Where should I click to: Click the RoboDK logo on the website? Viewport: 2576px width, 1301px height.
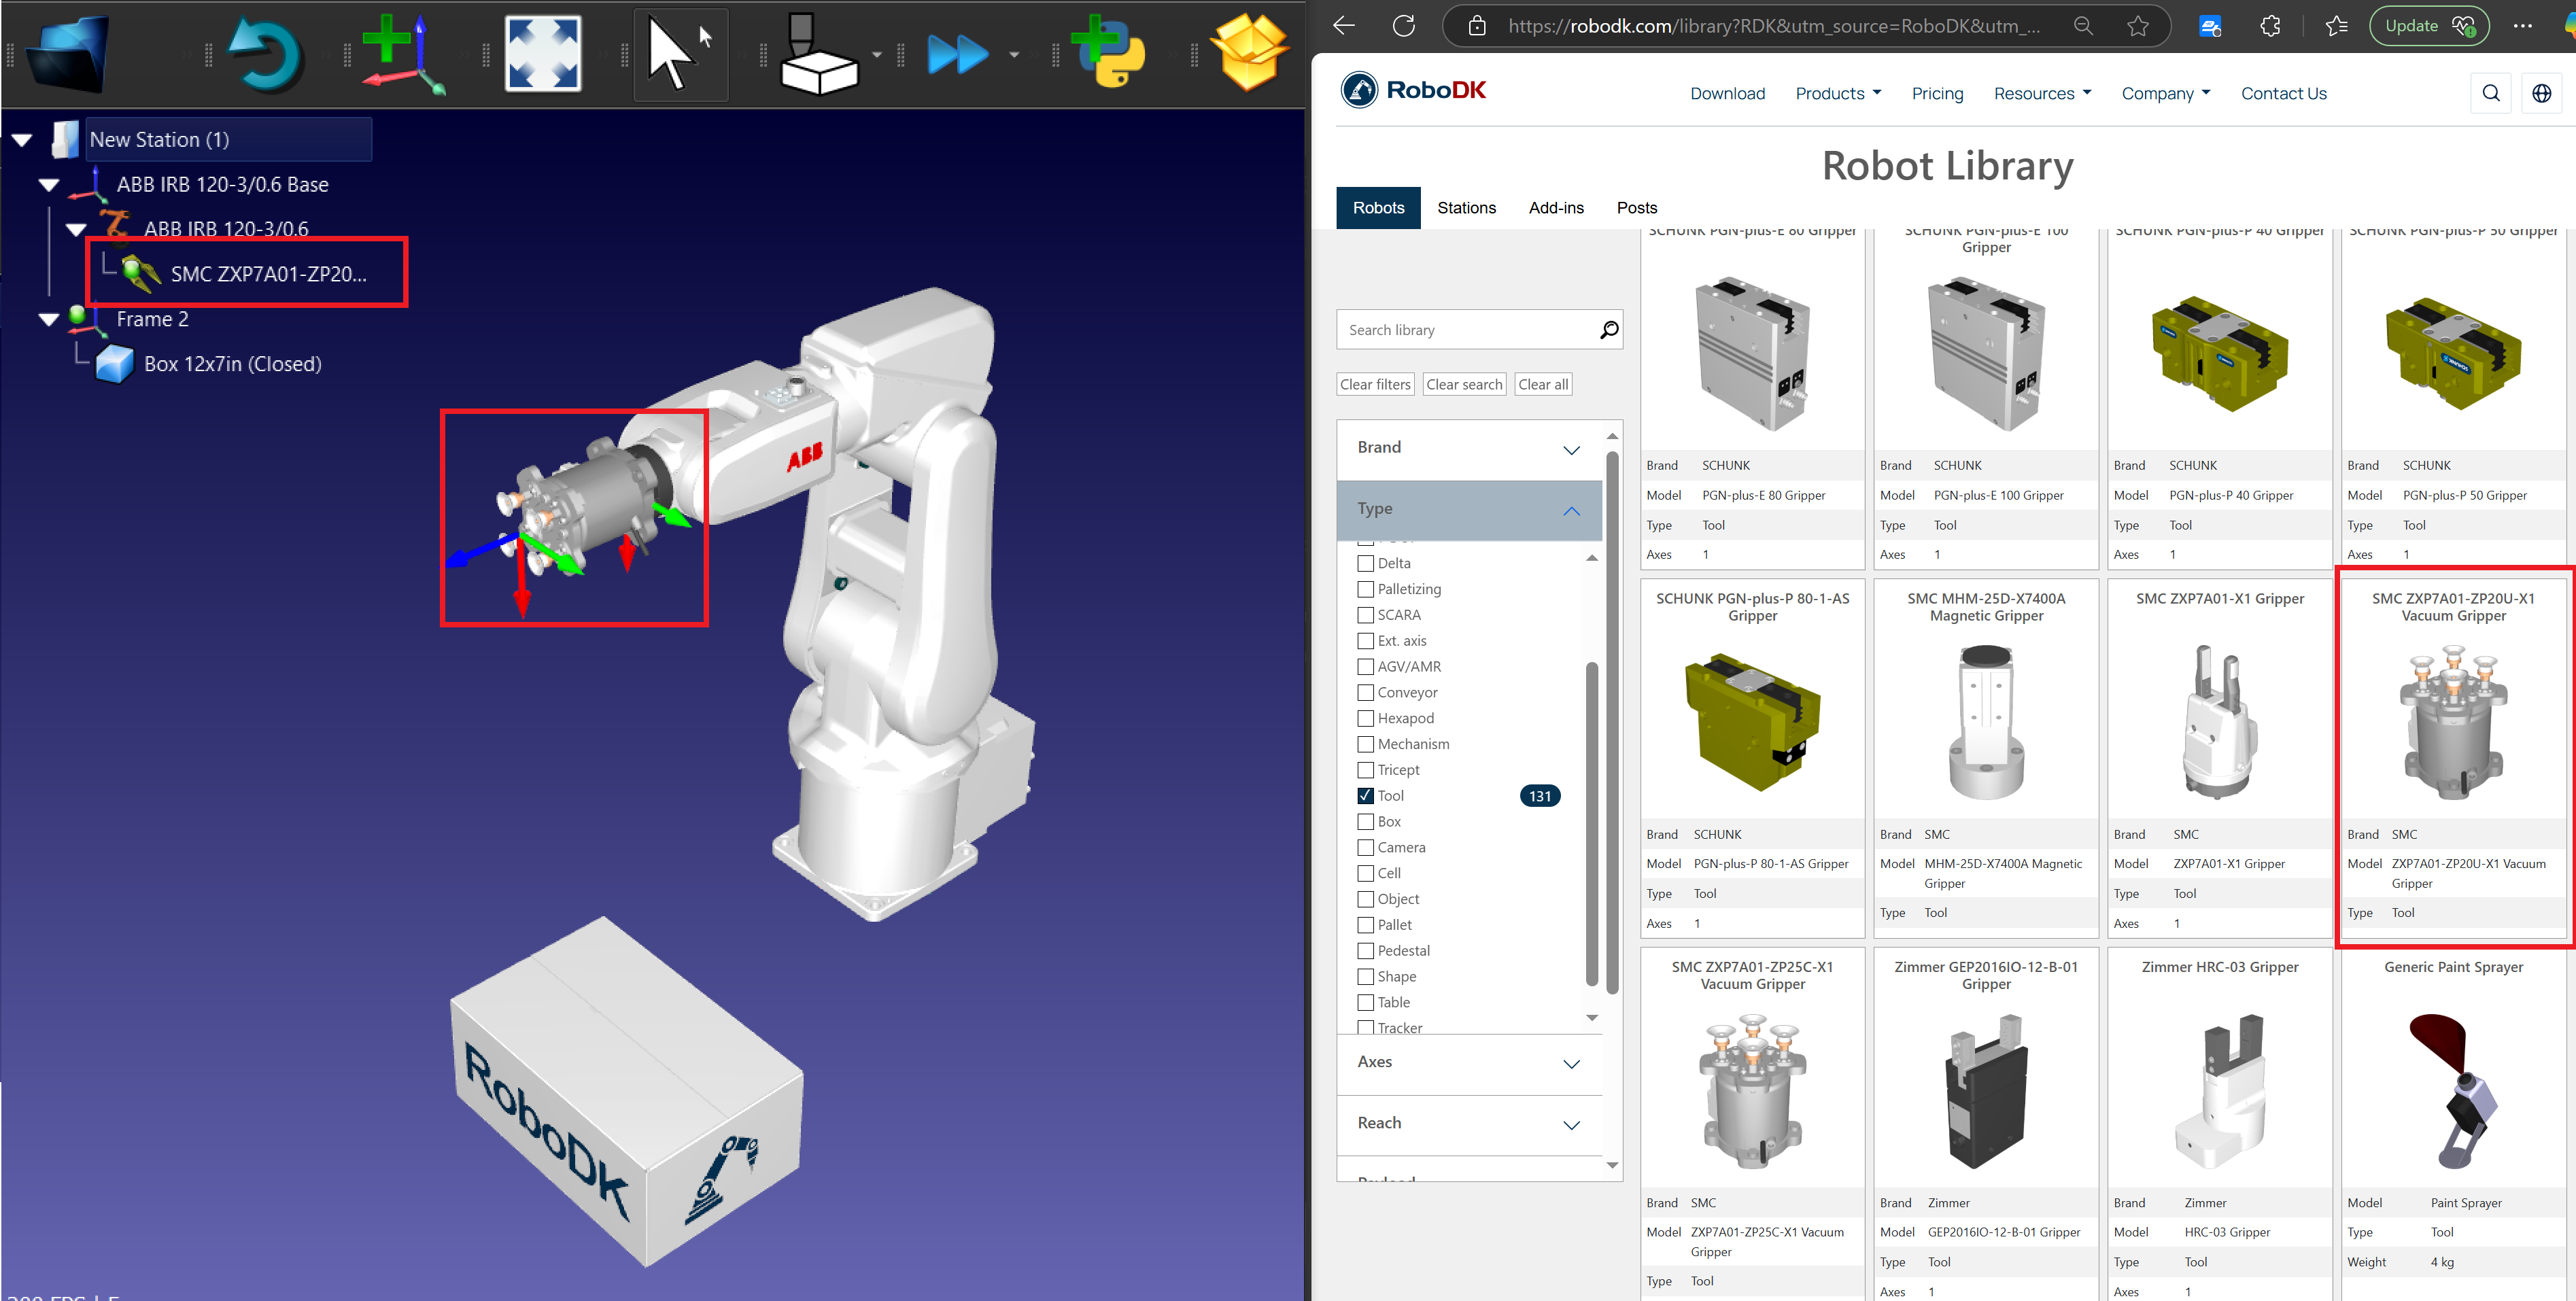[1412, 90]
